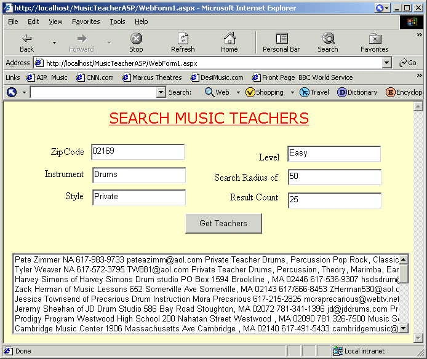The height and width of the screenshot is (359, 427).
Task: Click the Windows logo throbber
Action: point(412,22)
